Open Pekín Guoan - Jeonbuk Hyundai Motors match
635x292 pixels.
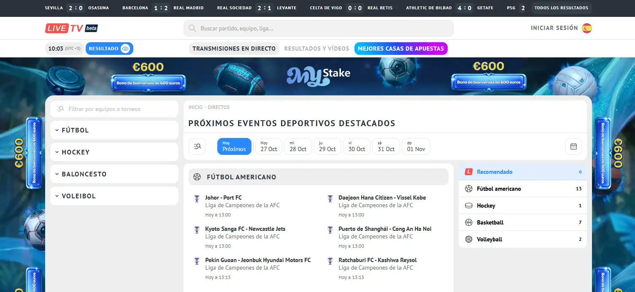pyautogui.click(x=258, y=260)
